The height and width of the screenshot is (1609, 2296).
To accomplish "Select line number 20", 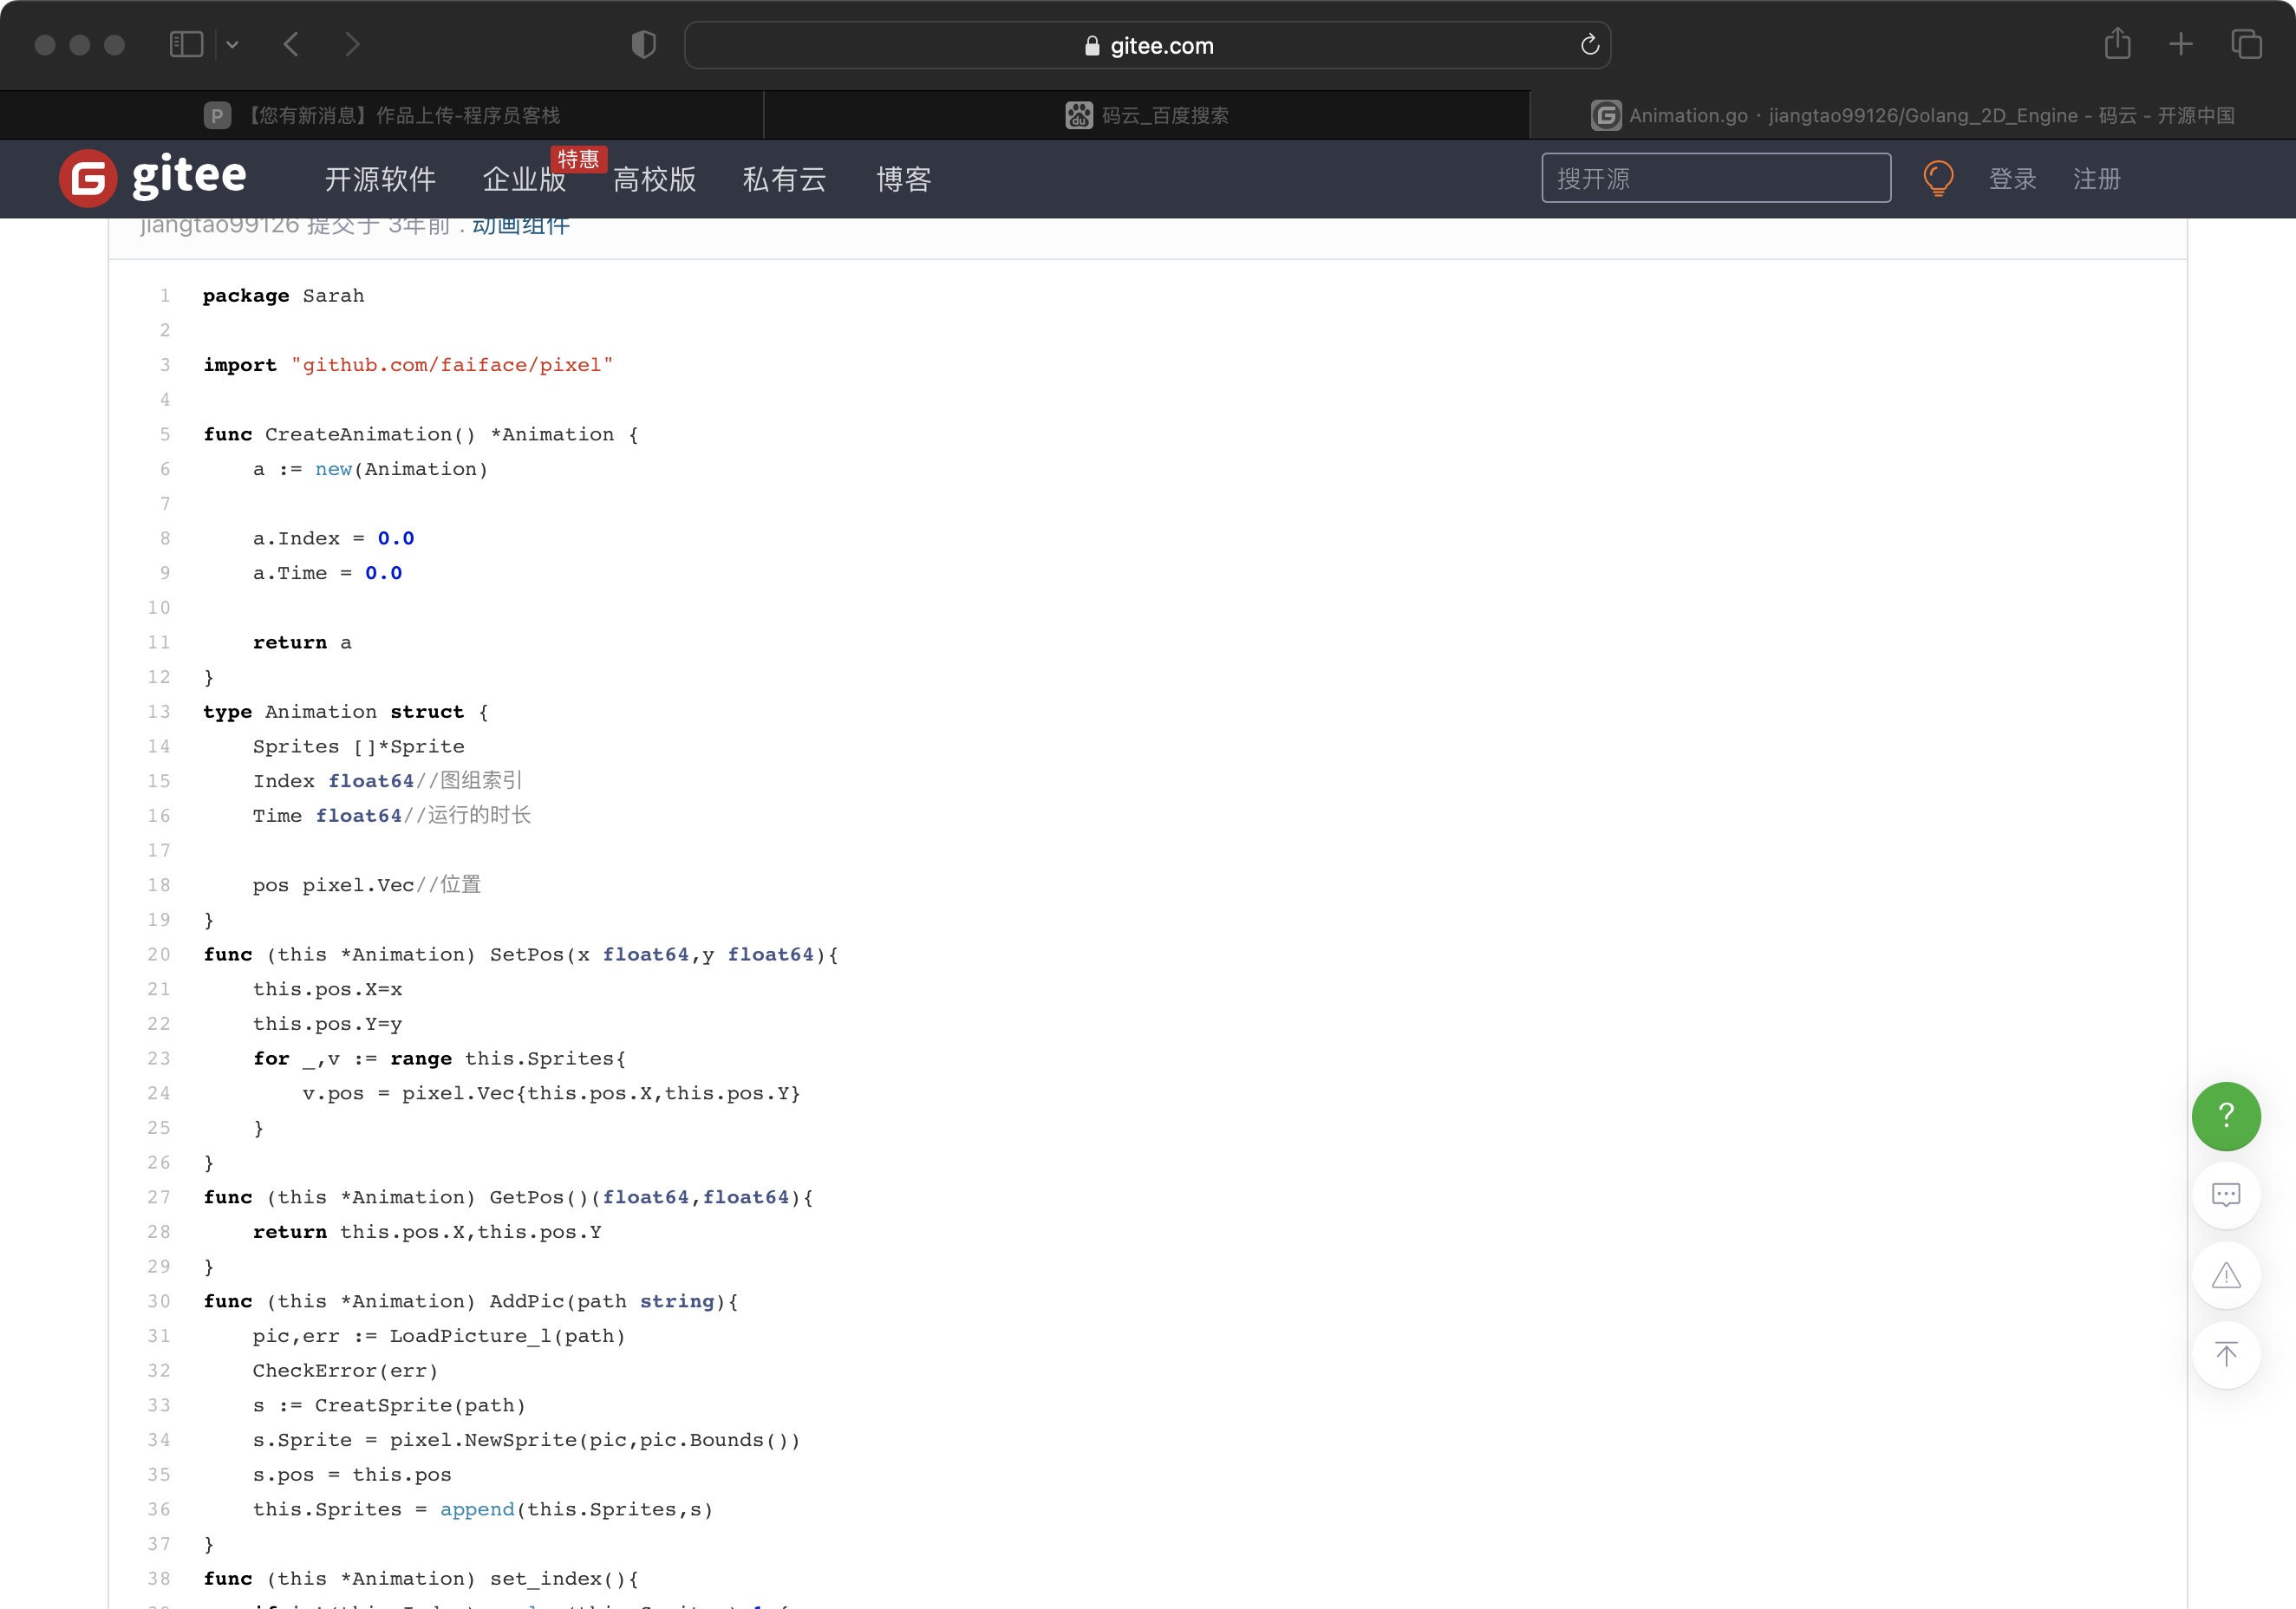I will coord(159,954).
